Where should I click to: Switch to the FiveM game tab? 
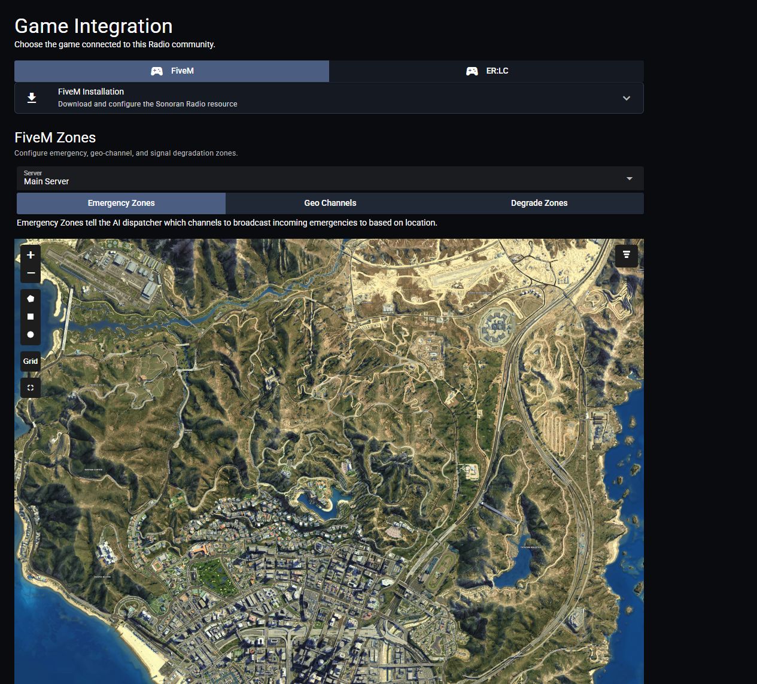point(172,71)
